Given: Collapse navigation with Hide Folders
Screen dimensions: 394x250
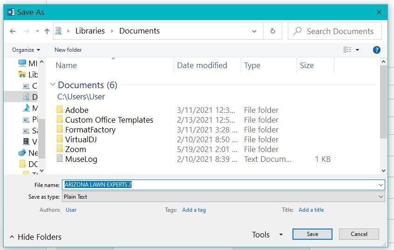Looking at the screenshot, I should click(35, 237).
